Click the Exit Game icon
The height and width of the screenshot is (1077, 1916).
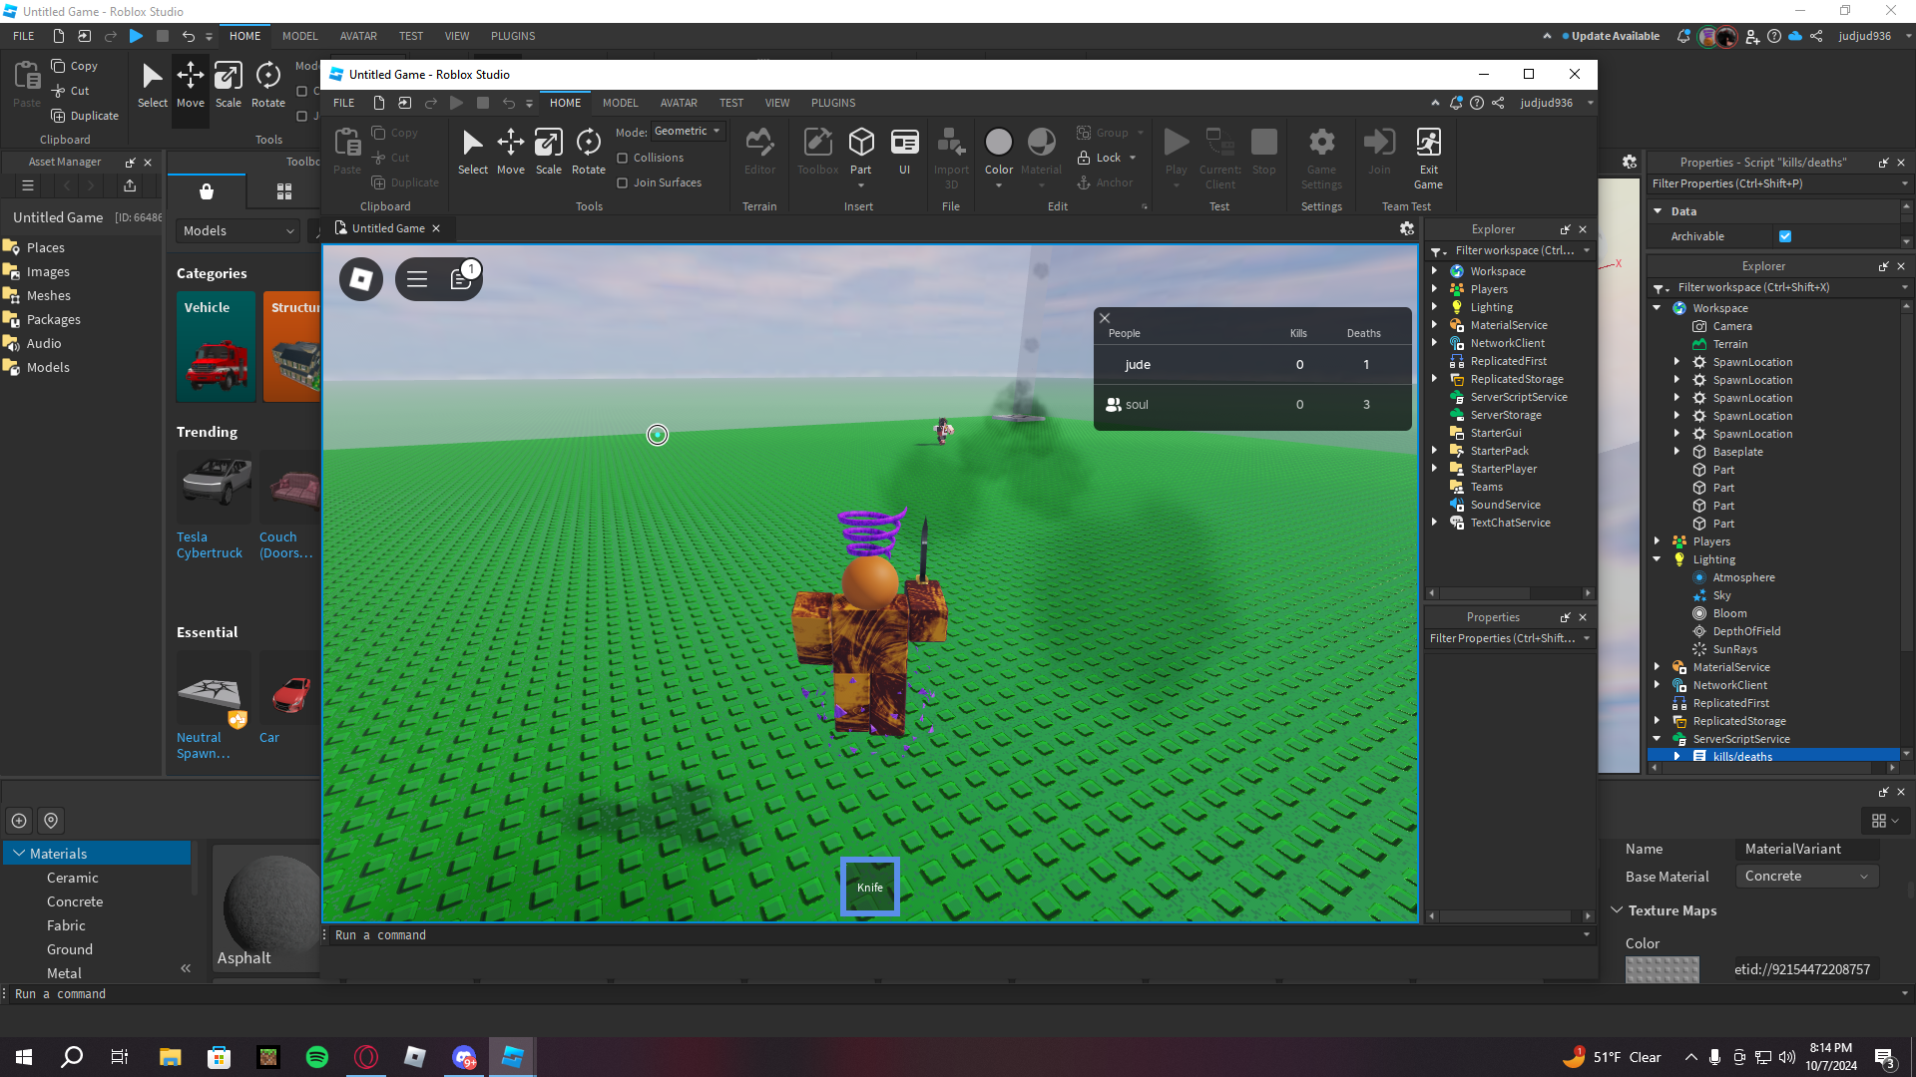(1428, 144)
